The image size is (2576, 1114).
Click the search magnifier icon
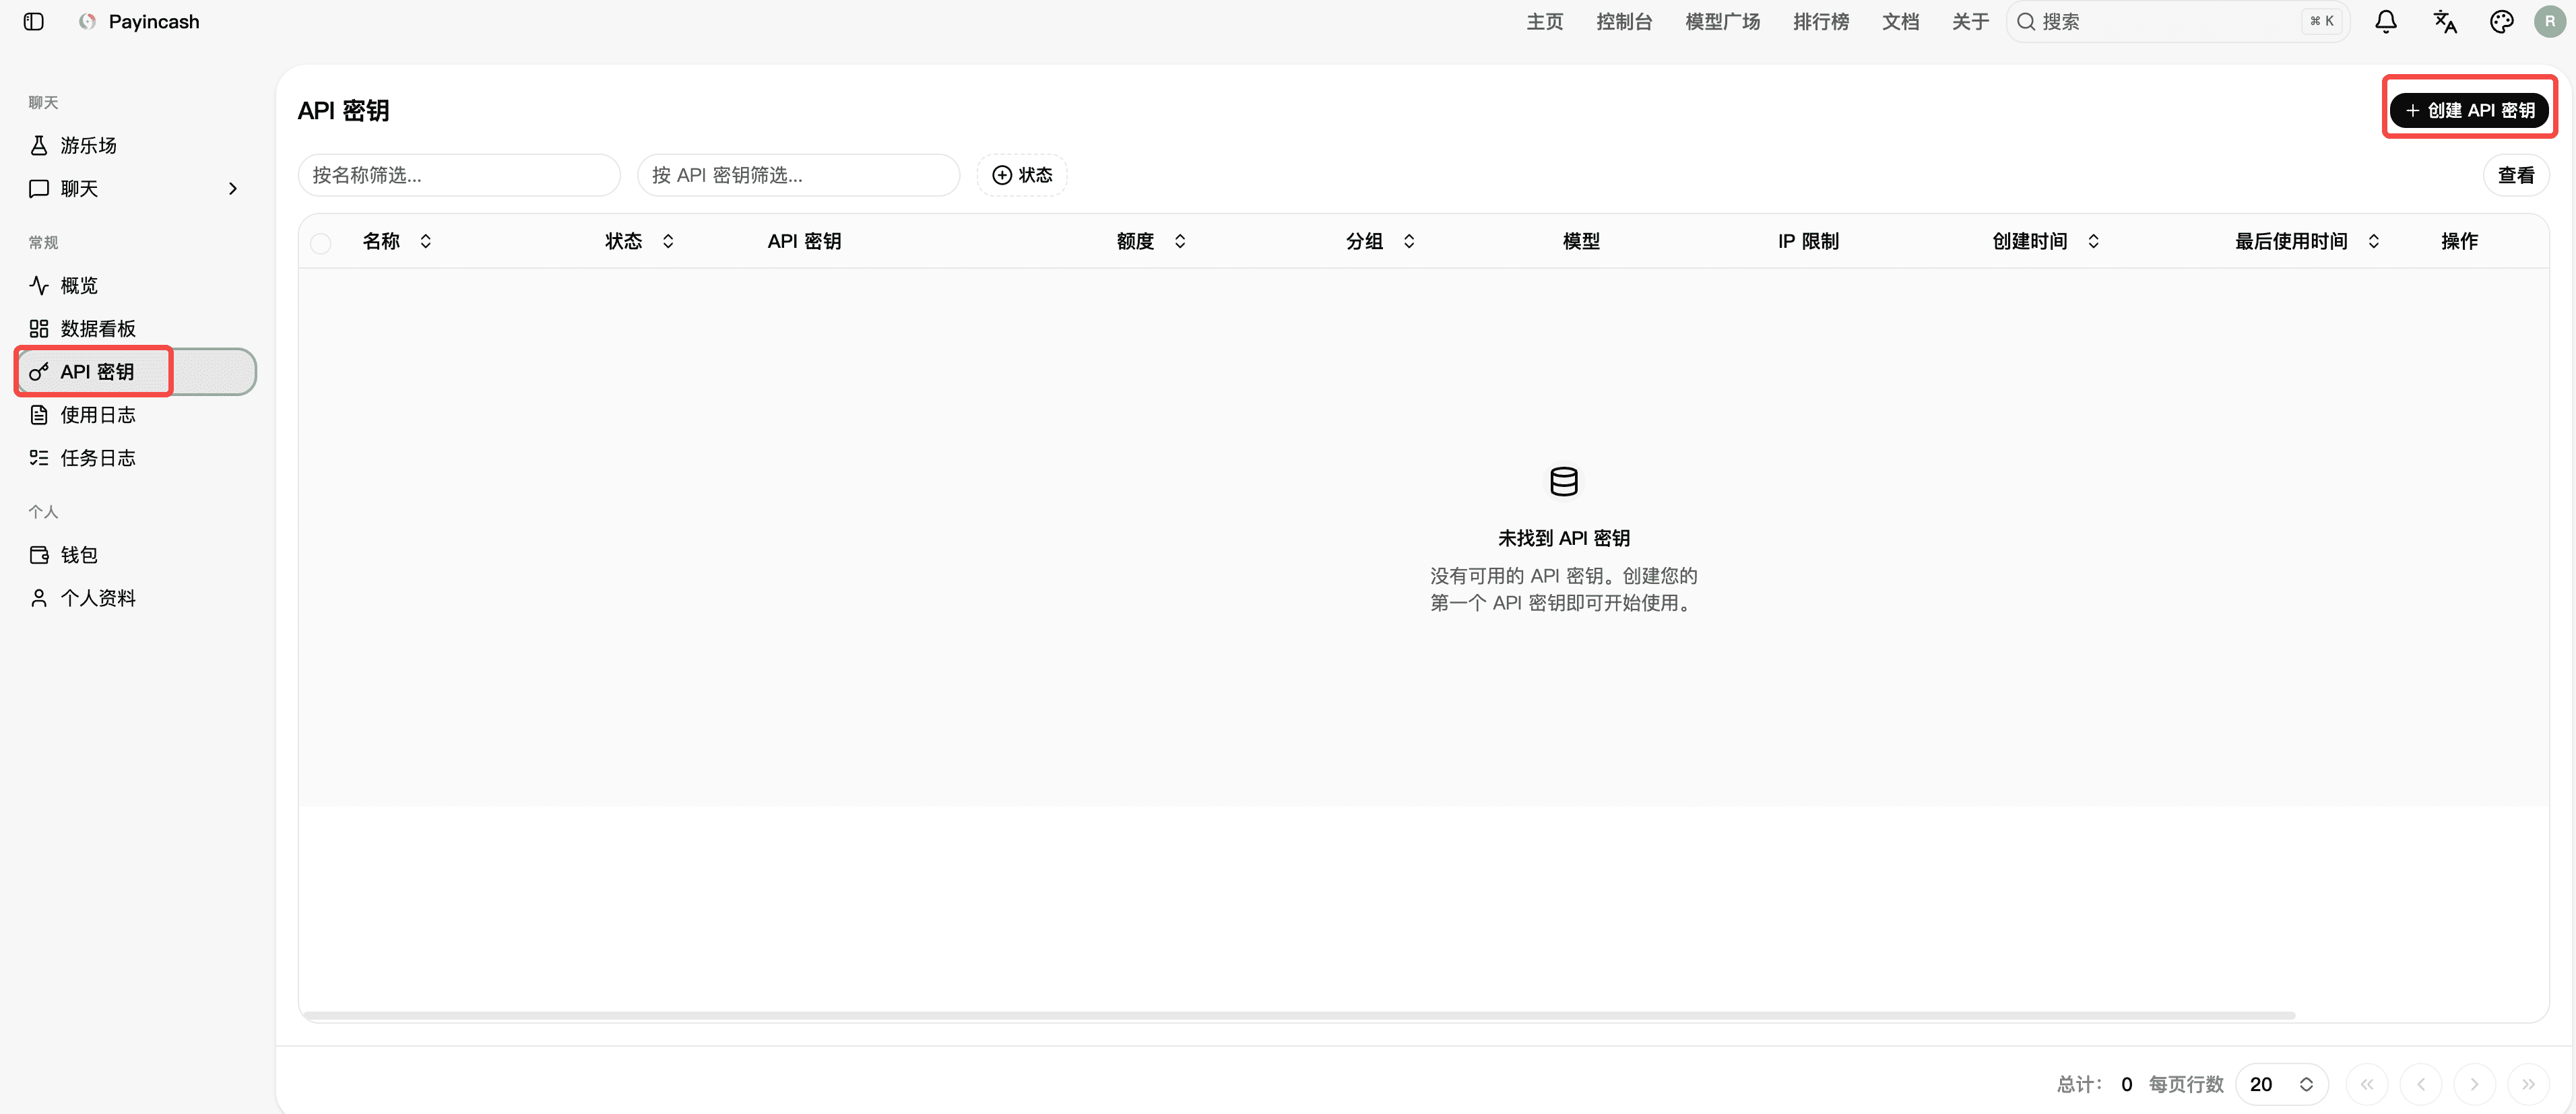(2025, 21)
